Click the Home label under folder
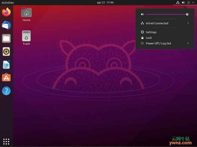Image resolution: width=197 pixels, height=147 pixels. pos(26,20)
